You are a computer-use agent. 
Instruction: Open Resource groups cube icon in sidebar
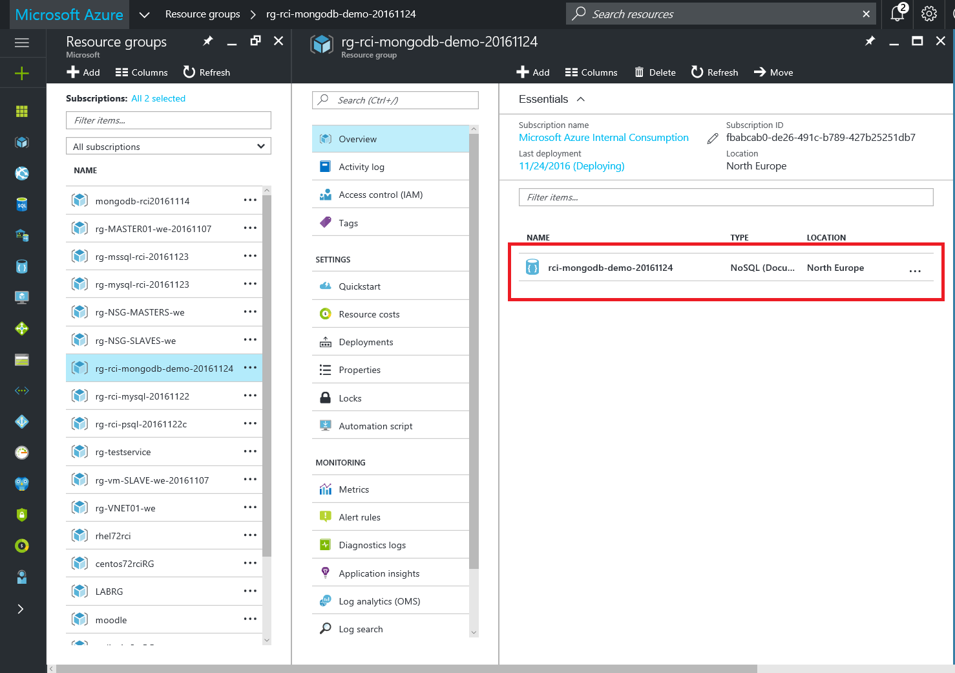[22, 142]
